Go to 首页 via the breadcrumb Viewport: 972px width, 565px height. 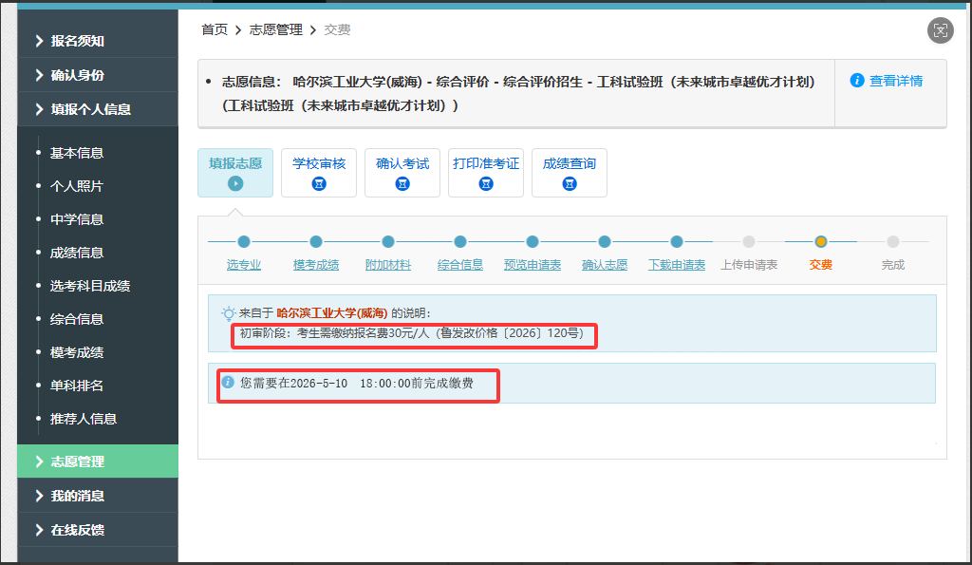pyautogui.click(x=215, y=29)
